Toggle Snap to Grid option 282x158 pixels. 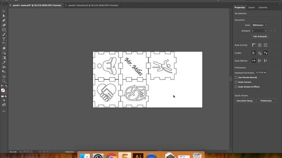[265, 61]
